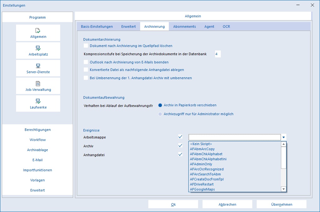Open the Importfunktionen section

coord(37,170)
